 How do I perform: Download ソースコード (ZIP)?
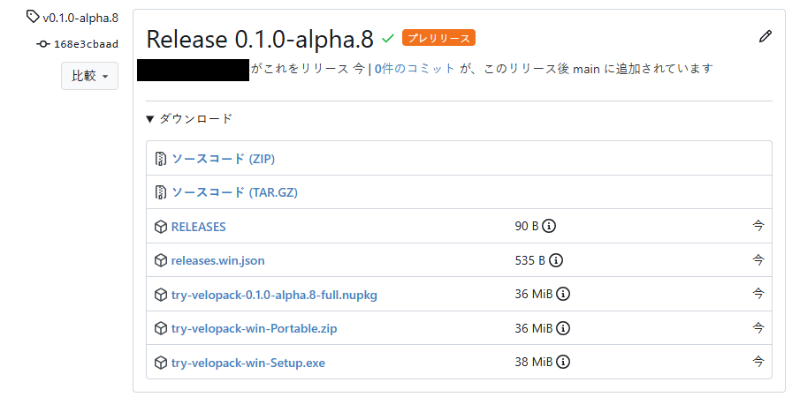(222, 159)
